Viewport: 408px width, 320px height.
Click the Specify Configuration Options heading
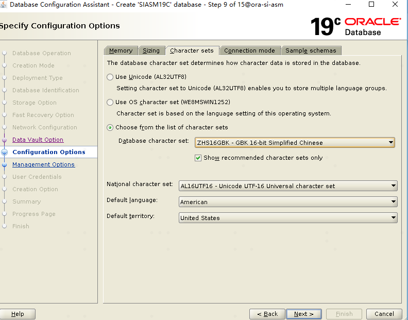(x=60, y=26)
